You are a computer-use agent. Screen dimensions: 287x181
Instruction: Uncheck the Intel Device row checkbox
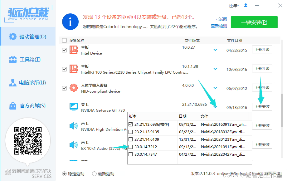pyautogui.click(x=65, y=50)
